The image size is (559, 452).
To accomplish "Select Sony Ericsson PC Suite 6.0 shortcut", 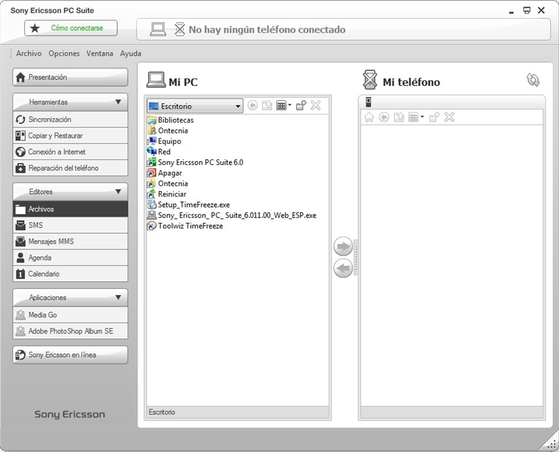I will click(196, 162).
